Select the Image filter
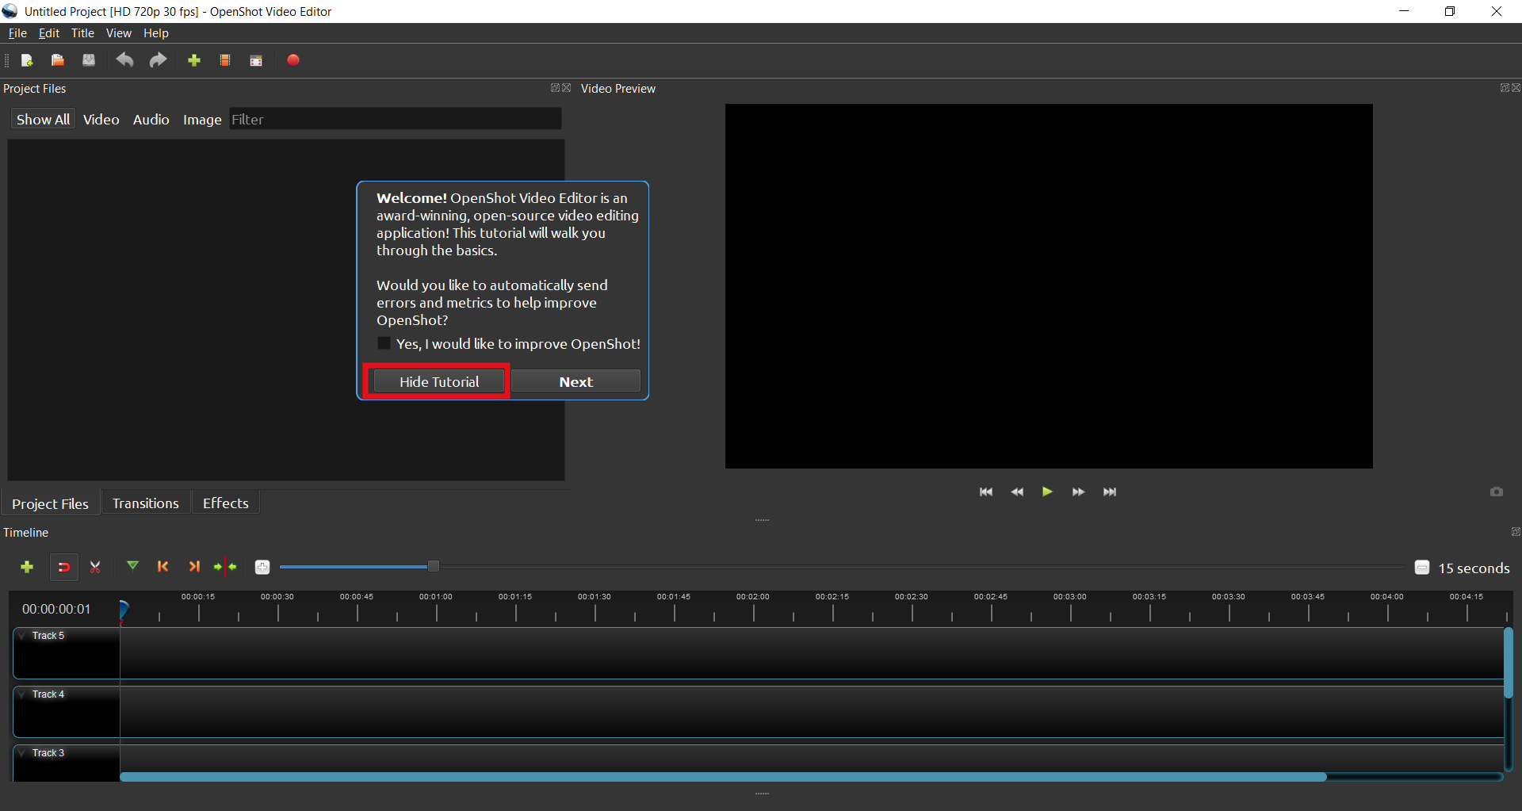 pos(202,119)
